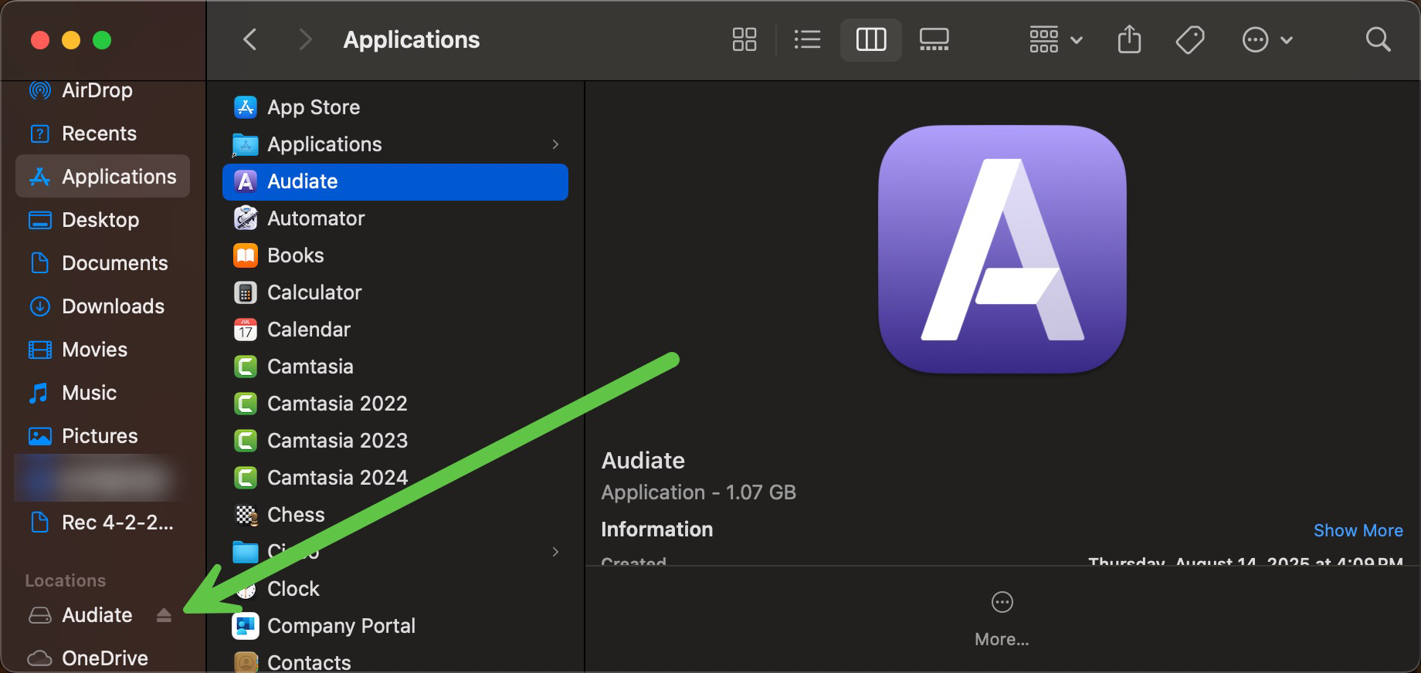Open the Tags editor icon
Screen dimensions: 1421x673
(x=1189, y=39)
